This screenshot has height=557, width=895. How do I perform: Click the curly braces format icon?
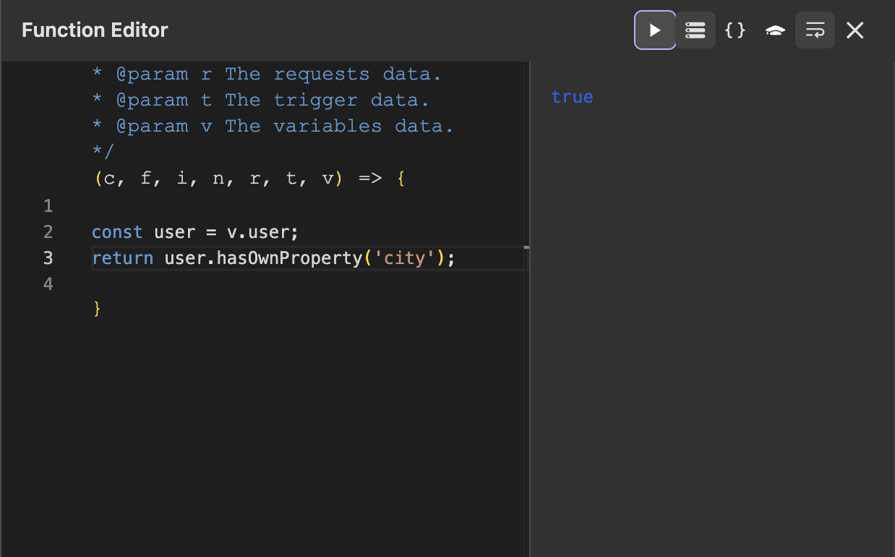tap(735, 30)
